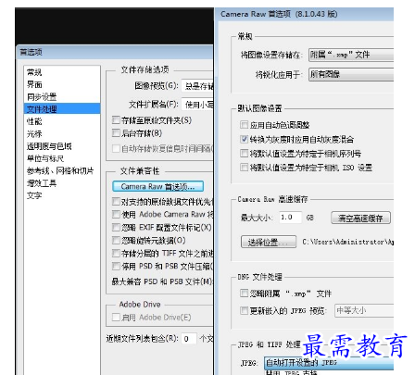Enable 后台存储(B) checkbox

(x=116, y=133)
